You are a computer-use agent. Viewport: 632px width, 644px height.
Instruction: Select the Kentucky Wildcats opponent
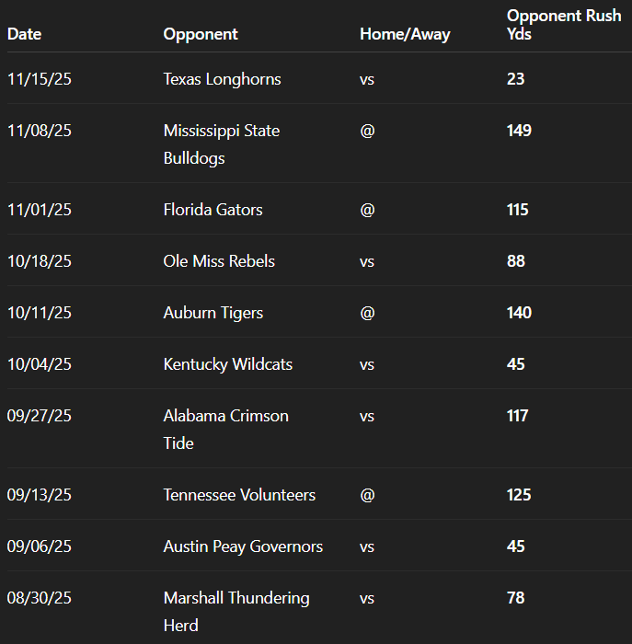click(x=227, y=364)
